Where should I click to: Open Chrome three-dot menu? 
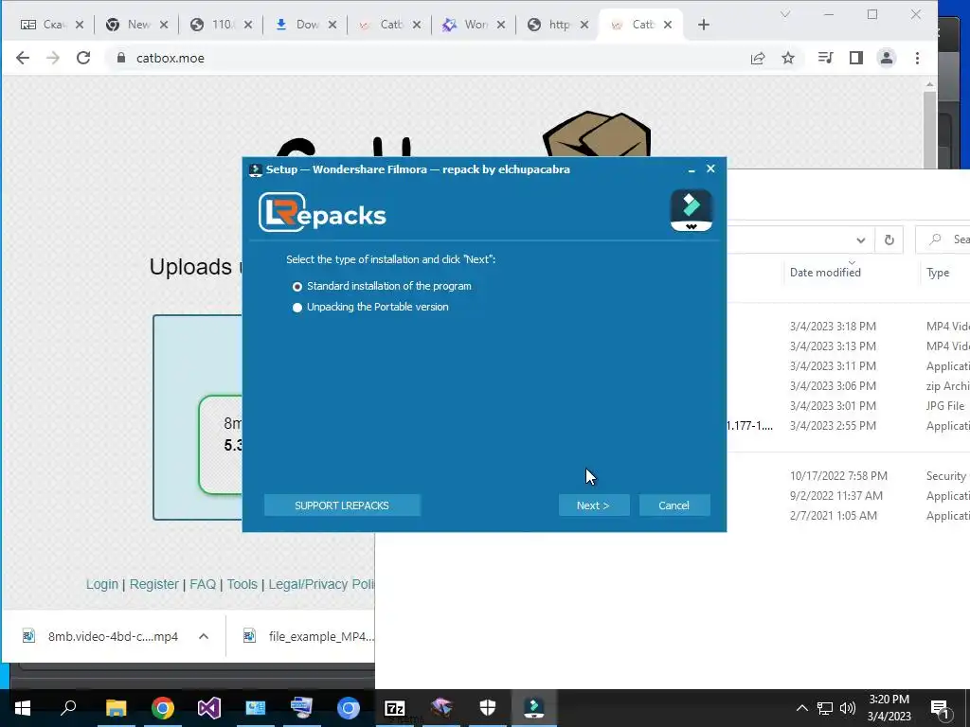click(x=917, y=58)
